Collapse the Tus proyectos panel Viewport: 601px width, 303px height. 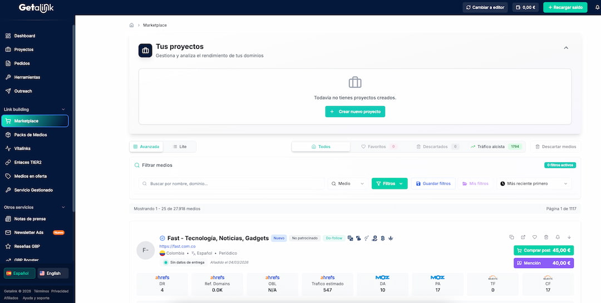coord(566,48)
